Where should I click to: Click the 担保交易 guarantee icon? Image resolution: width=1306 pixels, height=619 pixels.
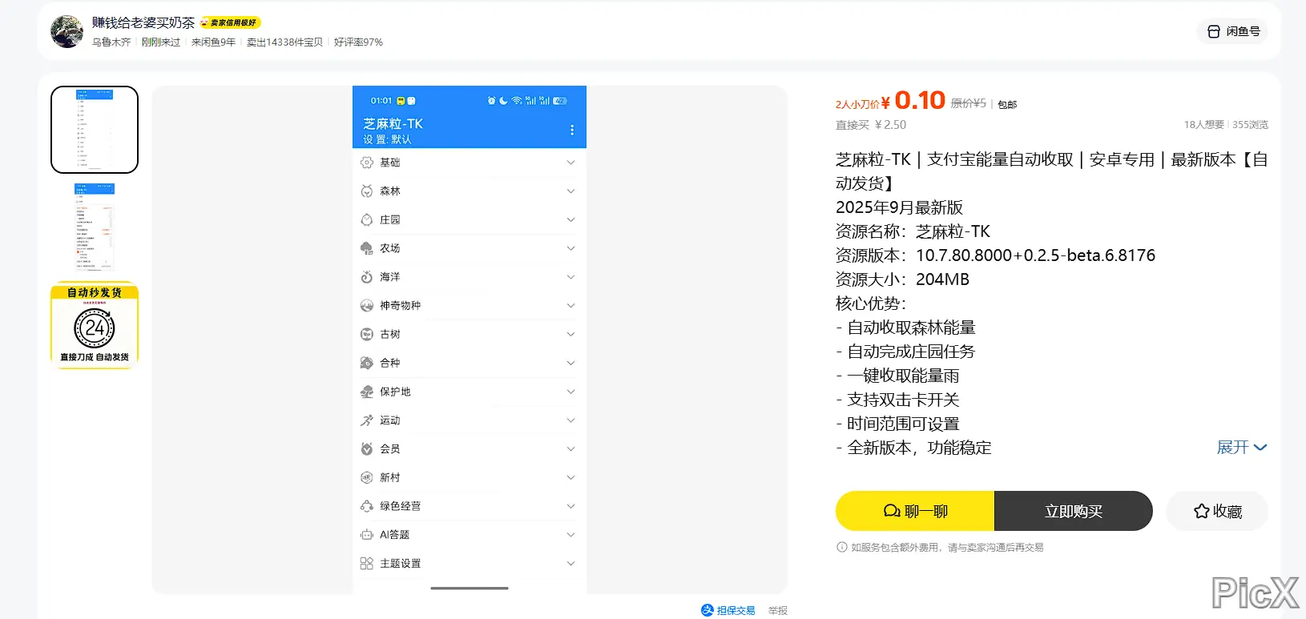(x=707, y=610)
